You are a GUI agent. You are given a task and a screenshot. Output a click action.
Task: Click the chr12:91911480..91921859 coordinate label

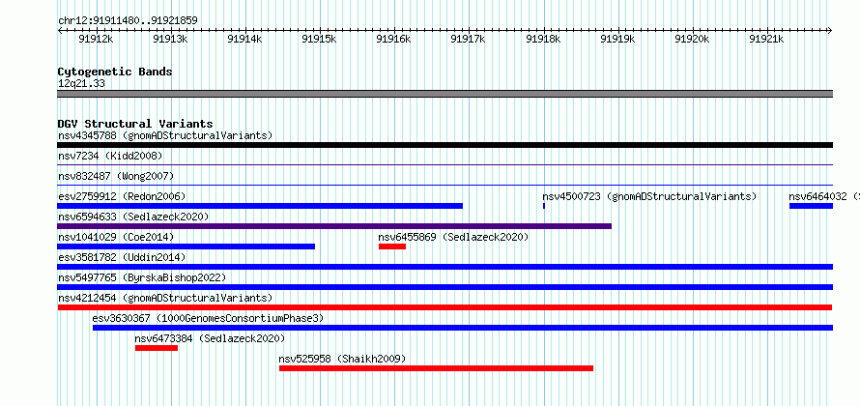coord(128,21)
